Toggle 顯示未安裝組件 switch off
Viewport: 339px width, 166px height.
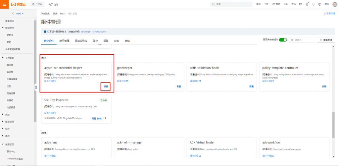[283, 40]
